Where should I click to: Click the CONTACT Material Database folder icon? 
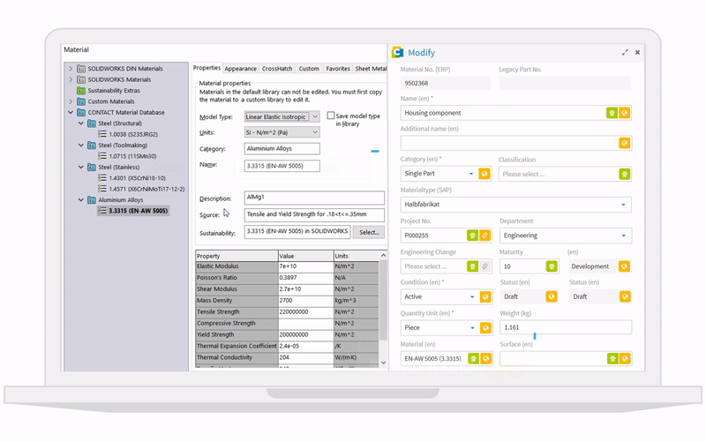coord(81,113)
